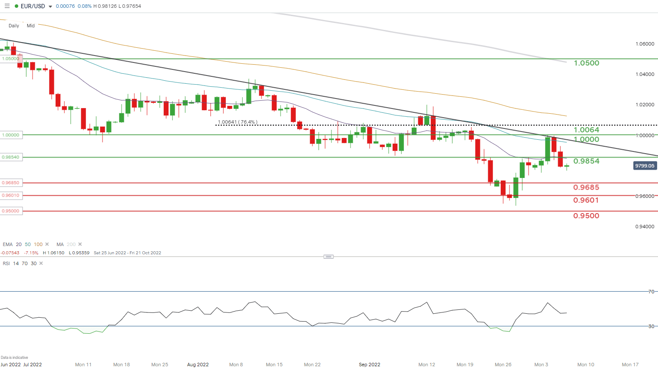Select the Mid price option

tap(30, 26)
